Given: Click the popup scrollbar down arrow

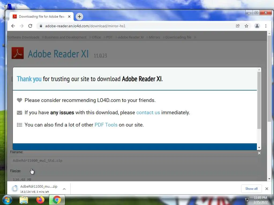Looking at the screenshot, I should click(x=259, y=148).
